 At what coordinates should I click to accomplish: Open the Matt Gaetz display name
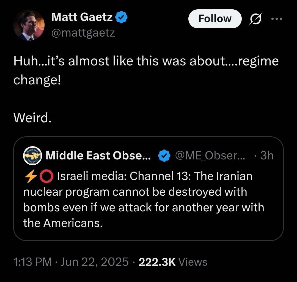(x=82, y=18)
